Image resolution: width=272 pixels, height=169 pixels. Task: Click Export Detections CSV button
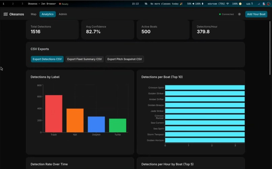pos(47,59)
